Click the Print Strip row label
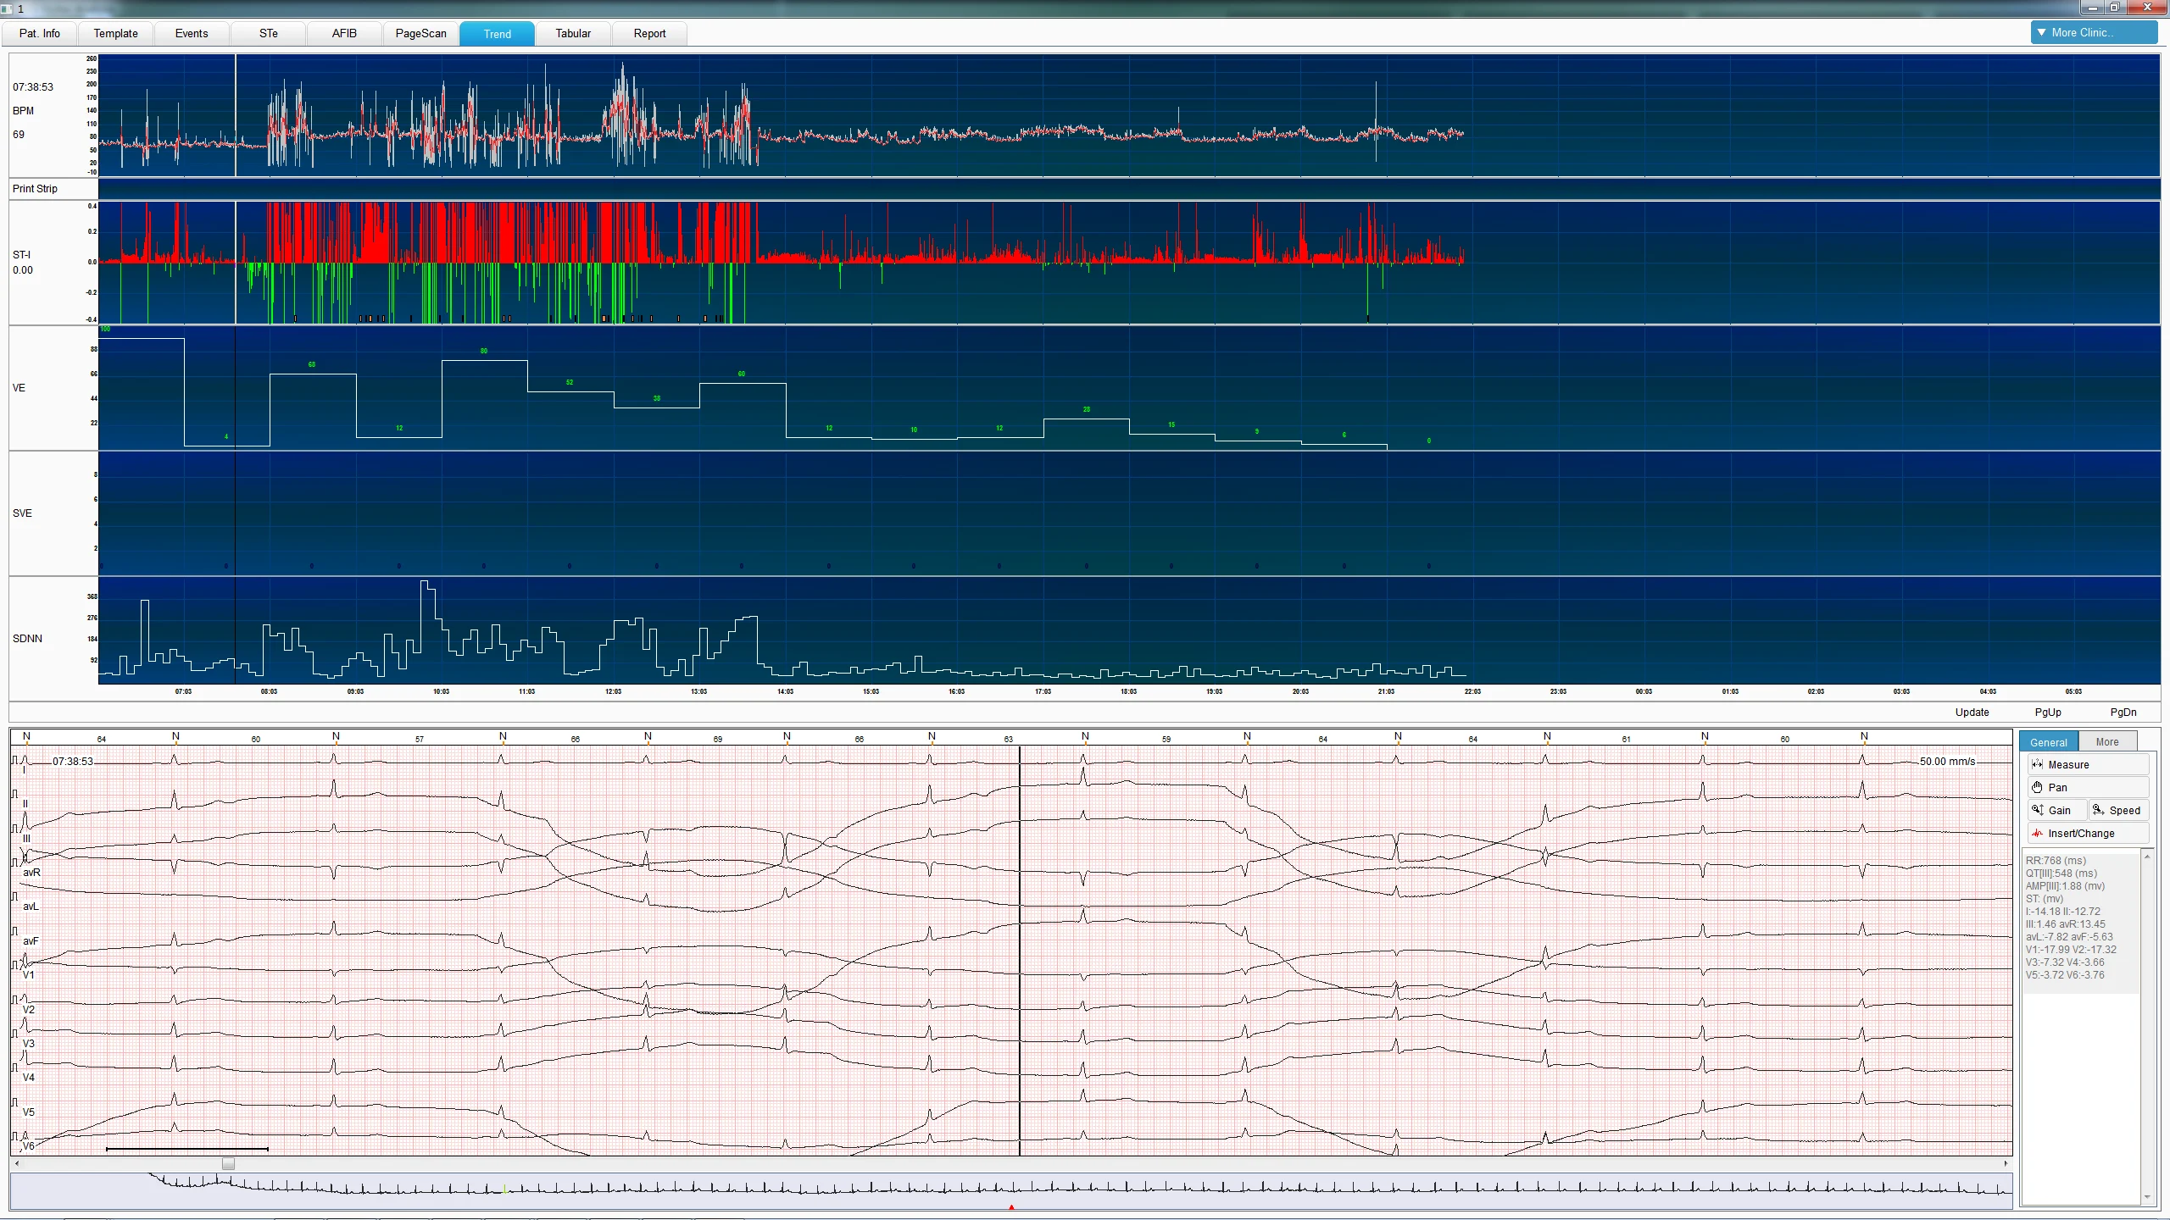Image resolution: width=2170 pixels, height=1220 pixels. pos(35,188)
